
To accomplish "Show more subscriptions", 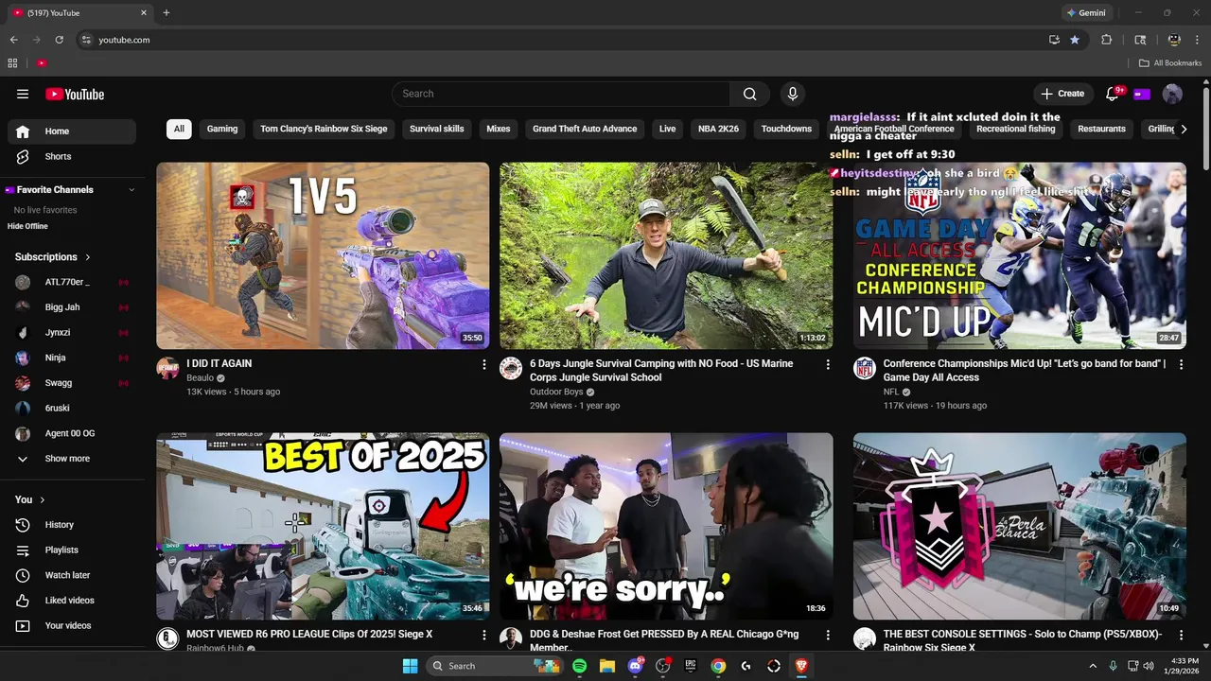I will [68, 459].
